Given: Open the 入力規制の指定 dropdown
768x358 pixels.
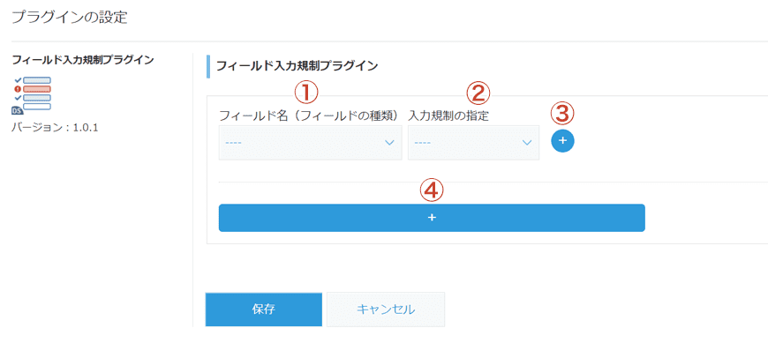Looking at the screenshot, I should coord(473,143).
